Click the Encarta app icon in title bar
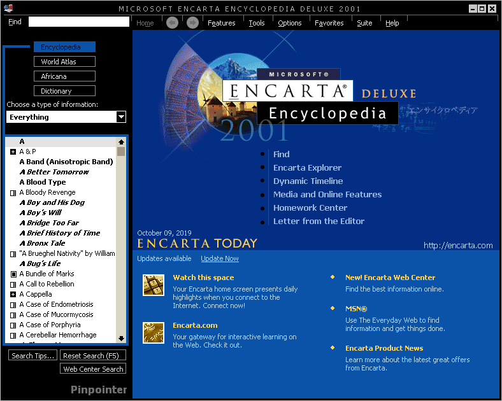 point(9,8)
